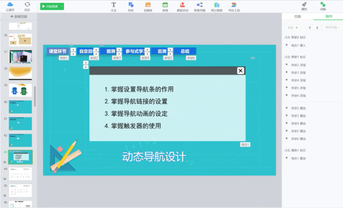Screen dimensions: 343x208
Task: Select animation row 形状4 擦出
Action: point(299,123)
